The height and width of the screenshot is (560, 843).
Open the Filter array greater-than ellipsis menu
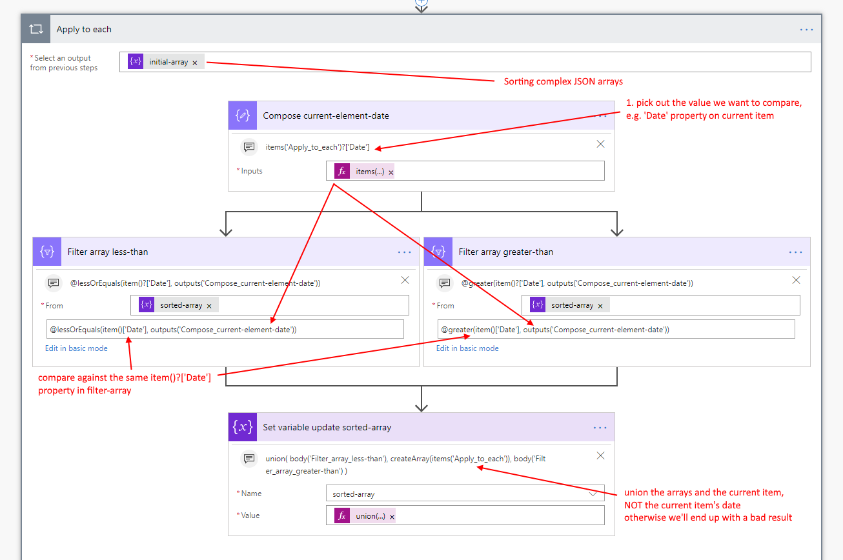pyautogui.click(x=796, y=252)
